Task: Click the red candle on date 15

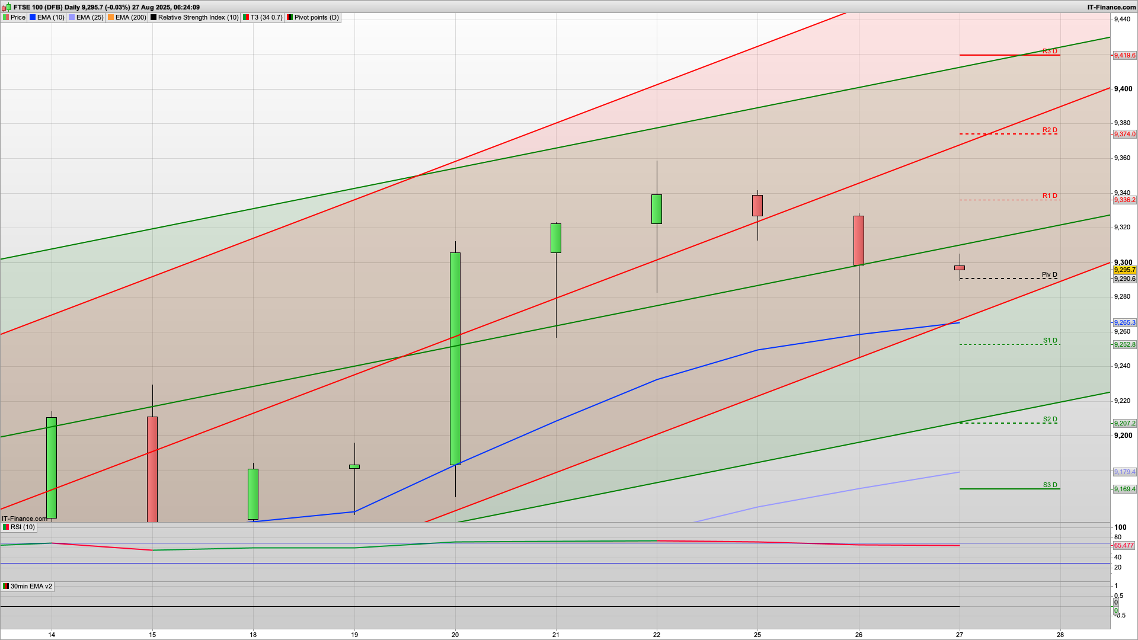Action: [x=152, y=469]
